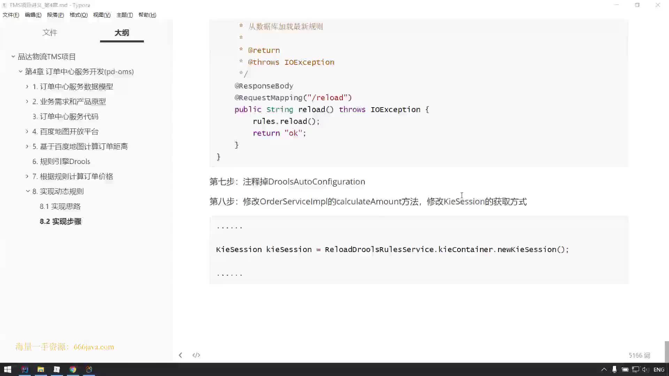
Task: Open Chrome from the taskbar
Action: (73, 369)
